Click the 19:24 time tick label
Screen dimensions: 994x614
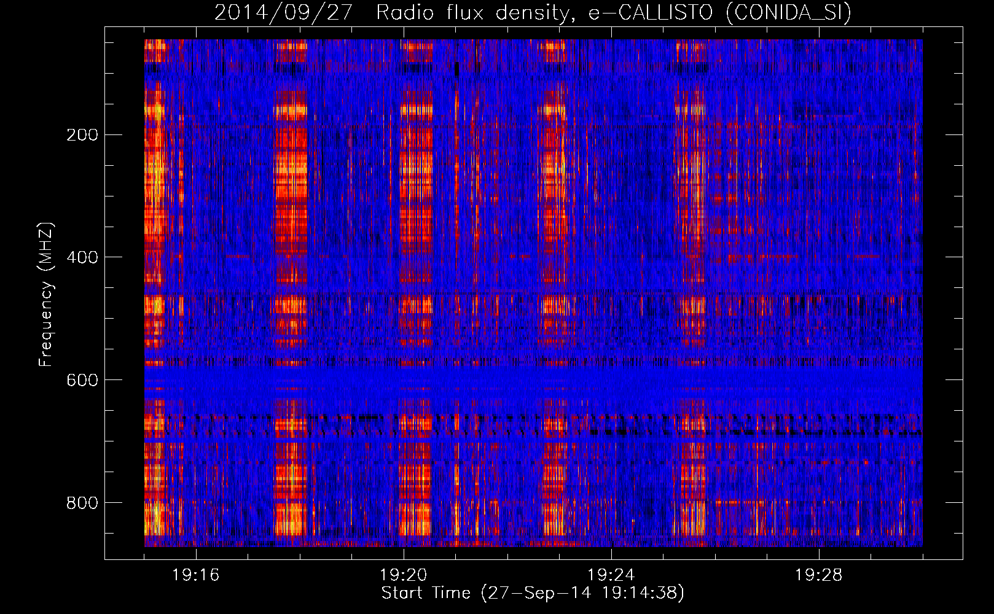611,575
